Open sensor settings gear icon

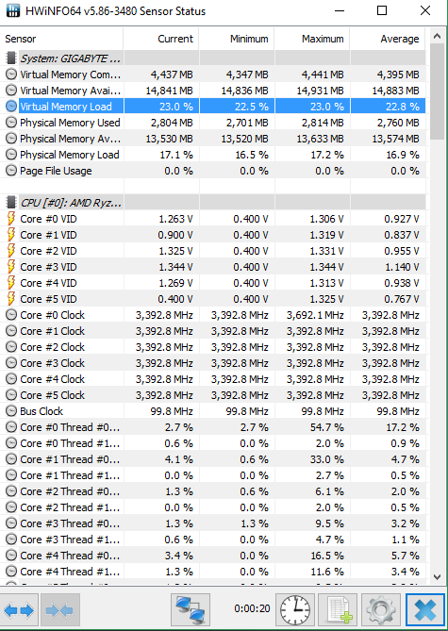coord(381,610)
